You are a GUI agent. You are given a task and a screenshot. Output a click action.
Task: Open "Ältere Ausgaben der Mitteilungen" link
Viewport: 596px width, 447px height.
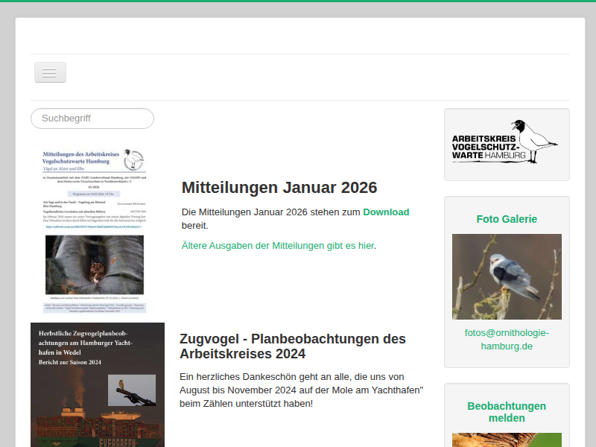click(277, 245)
